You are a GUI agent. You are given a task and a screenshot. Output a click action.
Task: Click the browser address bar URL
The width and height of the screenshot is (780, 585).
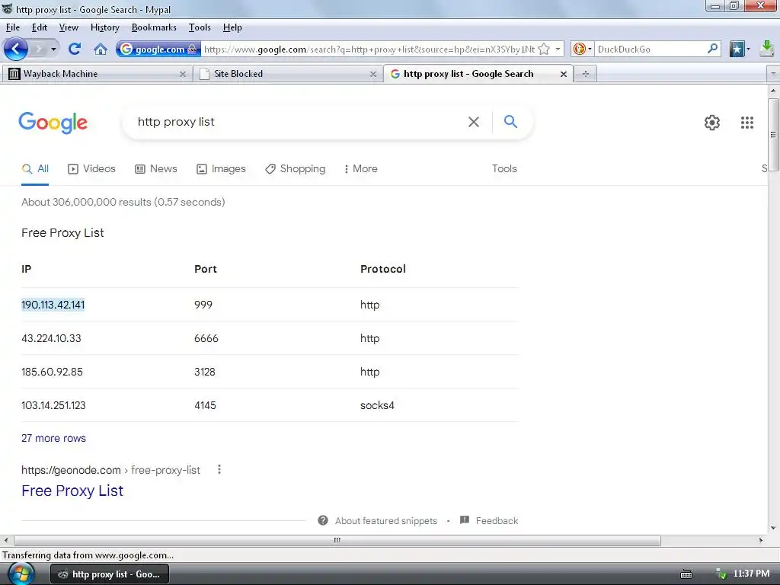pos(369,50)
